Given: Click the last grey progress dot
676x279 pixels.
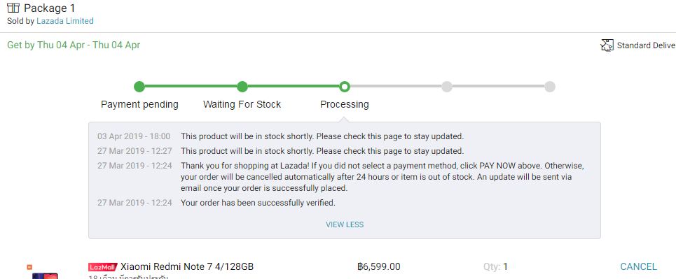Looking at the screenshot, I should [549, 87].
